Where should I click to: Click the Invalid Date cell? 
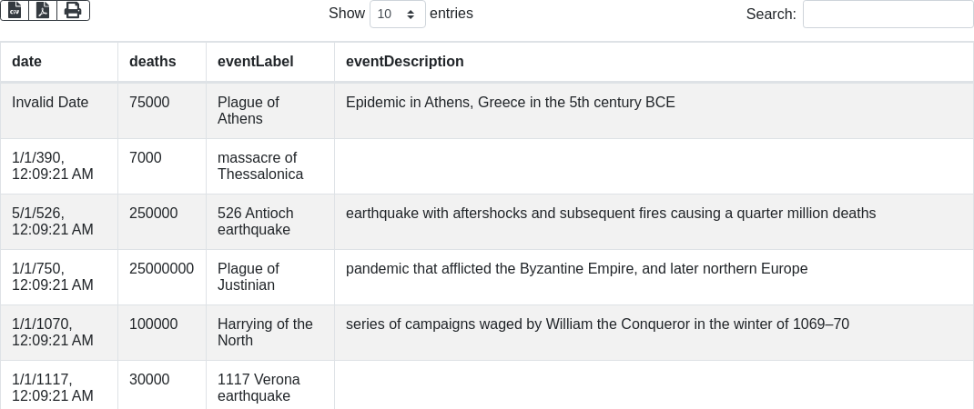pos(50,103)
